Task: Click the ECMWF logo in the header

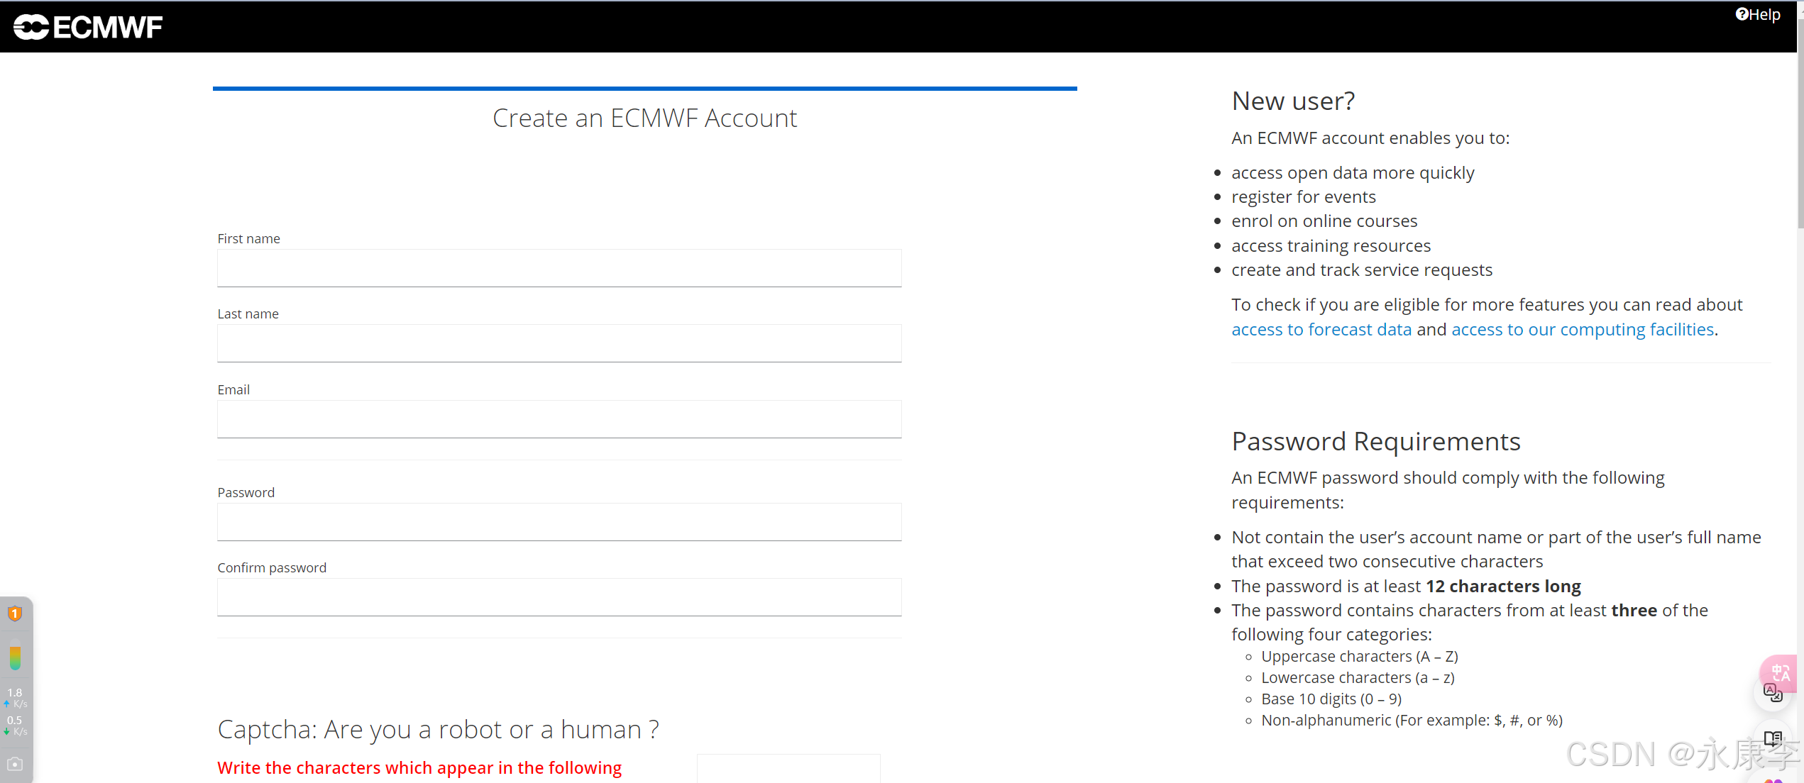Action: pos(88,27)
